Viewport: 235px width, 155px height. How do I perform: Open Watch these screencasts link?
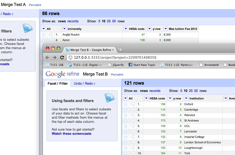(x=72, y=134)
